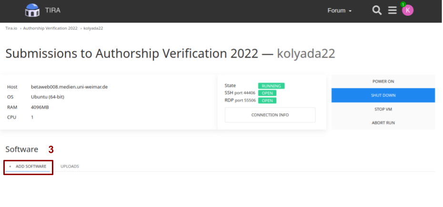This screenshot has width=443, height=207.
Task: Open the hamburger menu icon
Action: 392,10
